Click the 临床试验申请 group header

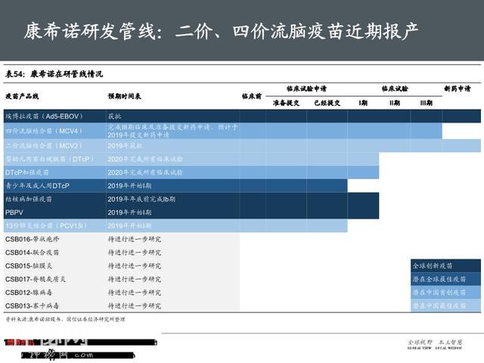306,89
